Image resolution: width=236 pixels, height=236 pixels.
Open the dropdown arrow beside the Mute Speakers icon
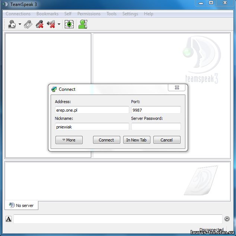(x=59, y=24)
